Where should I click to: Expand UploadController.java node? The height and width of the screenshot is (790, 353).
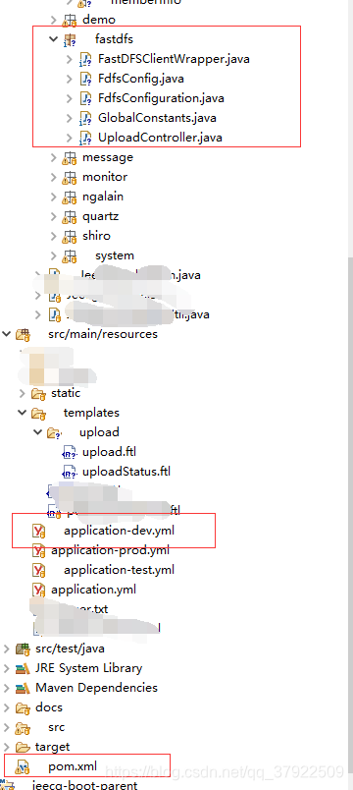point(70,138)
